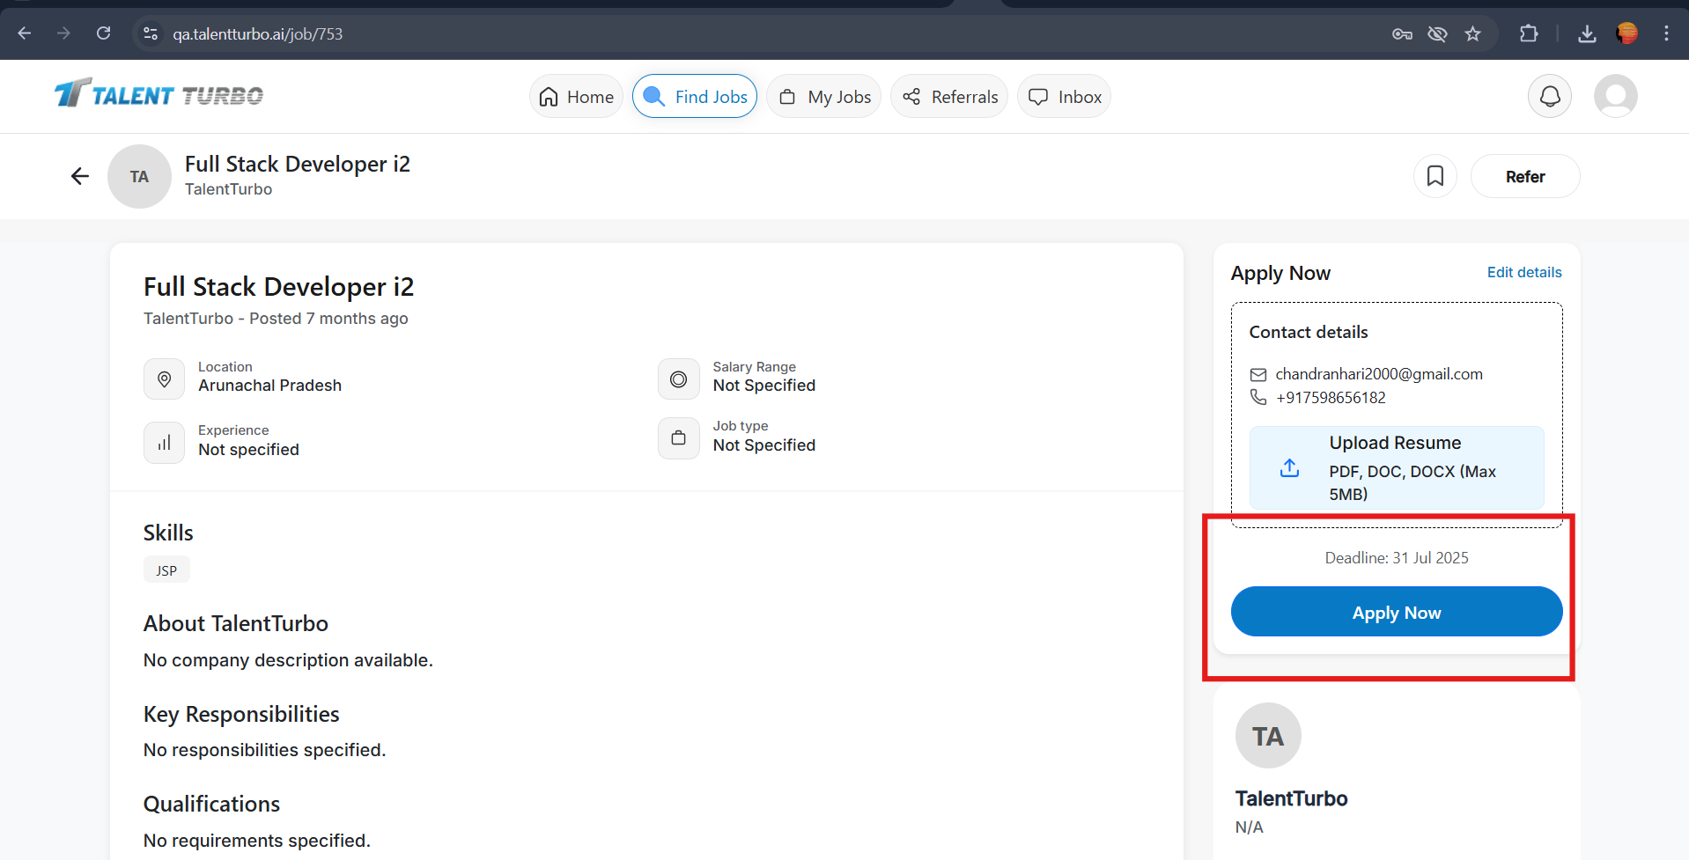Open browser extensions puzzle icon

[x=1529, y=33]
